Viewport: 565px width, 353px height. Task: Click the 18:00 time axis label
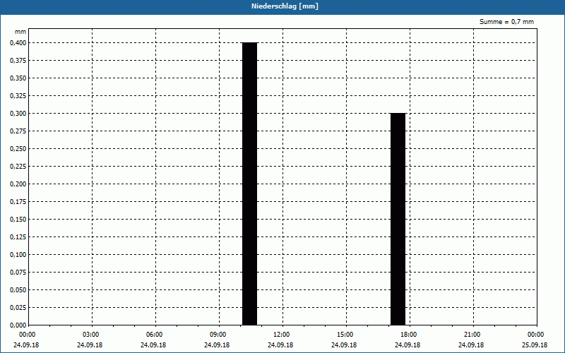coord(409,335)
